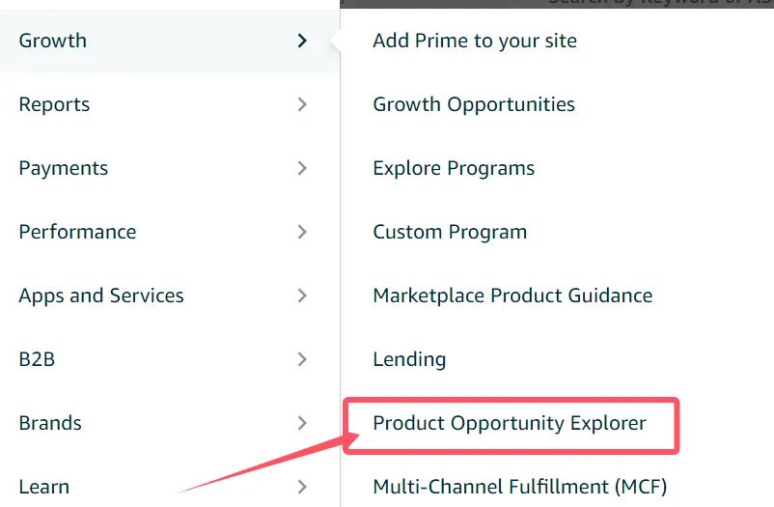Image resolution: width=774 pixels, height=507 pixels.
Task: Expand the Payments chevron arrow
Action: pos(302,168)
